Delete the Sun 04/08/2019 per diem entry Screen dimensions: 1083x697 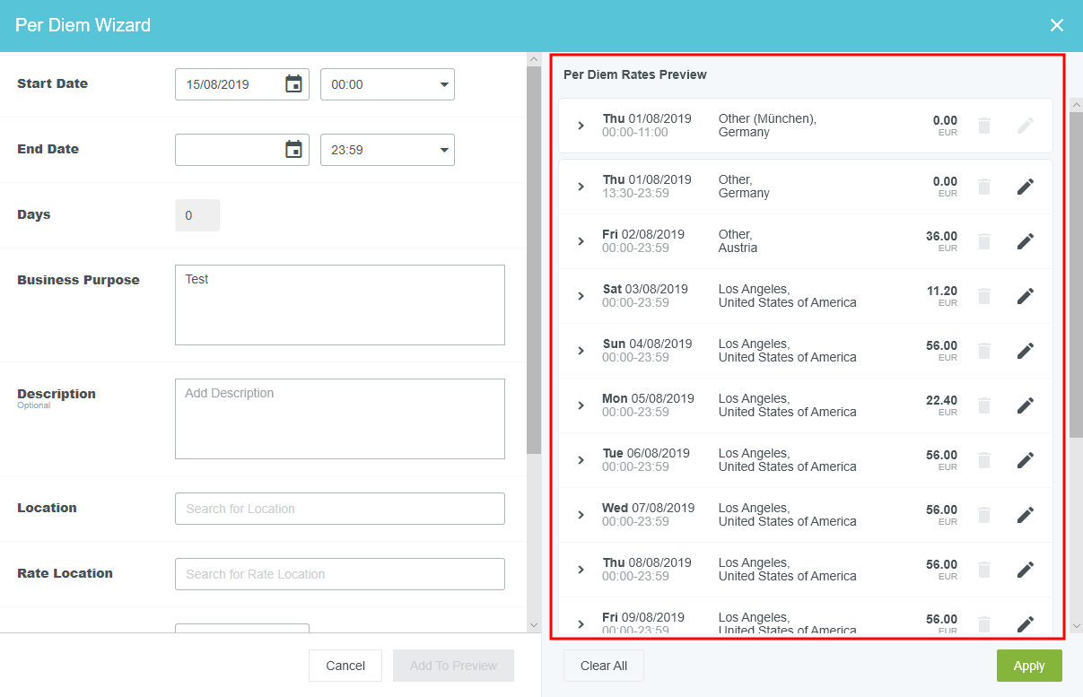pyautogui.click(x=984, y=351)
